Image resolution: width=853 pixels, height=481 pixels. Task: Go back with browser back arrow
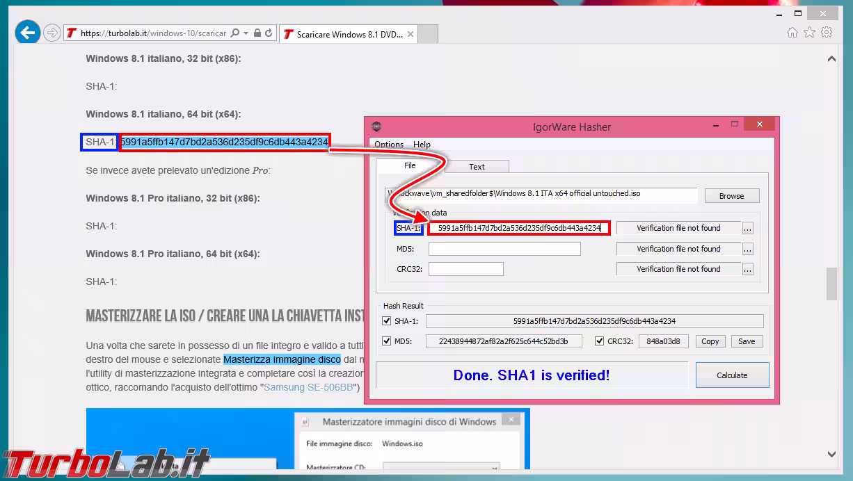[28, 32]
